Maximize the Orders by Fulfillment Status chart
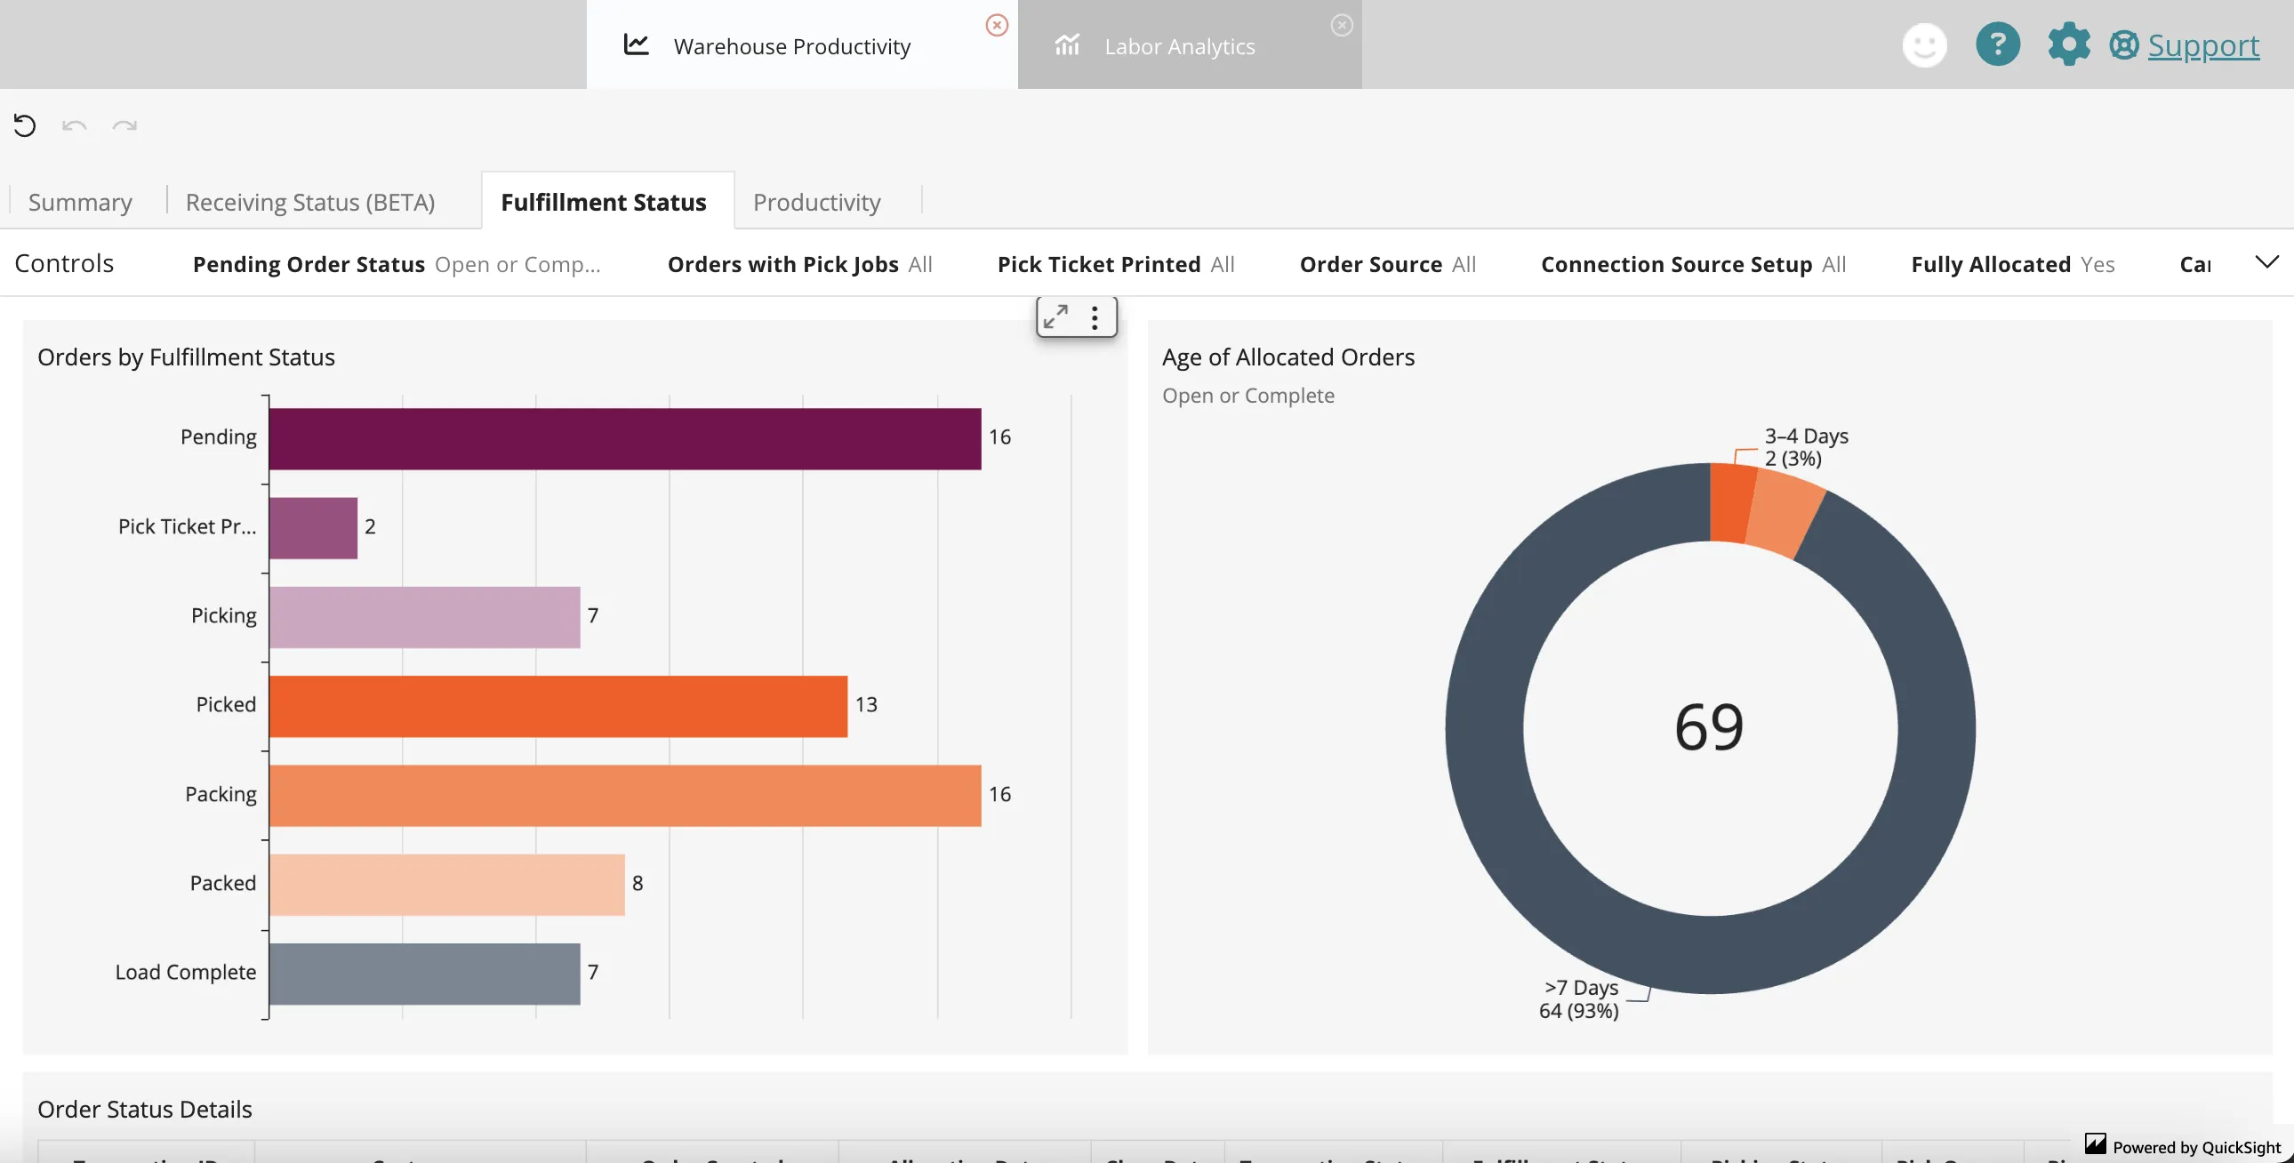 coord(1056,317)
